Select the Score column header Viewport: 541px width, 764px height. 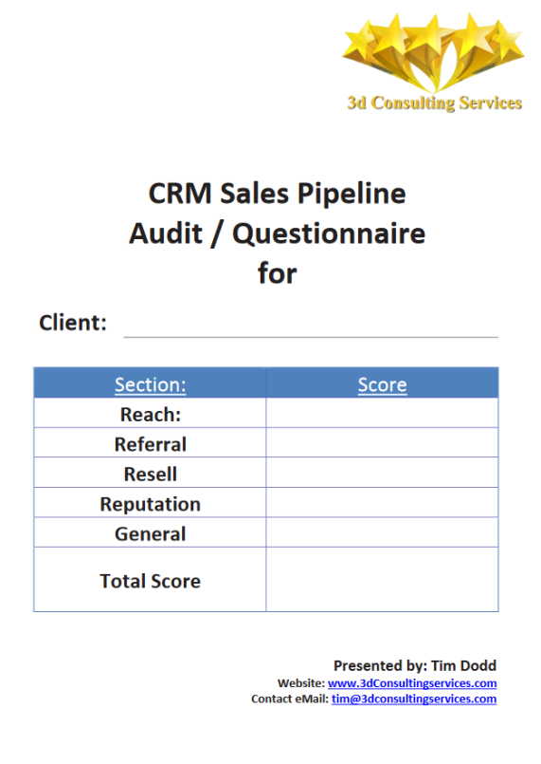383,384
